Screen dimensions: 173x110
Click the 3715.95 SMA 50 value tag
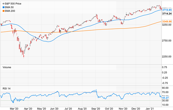[x=167, y=10]
